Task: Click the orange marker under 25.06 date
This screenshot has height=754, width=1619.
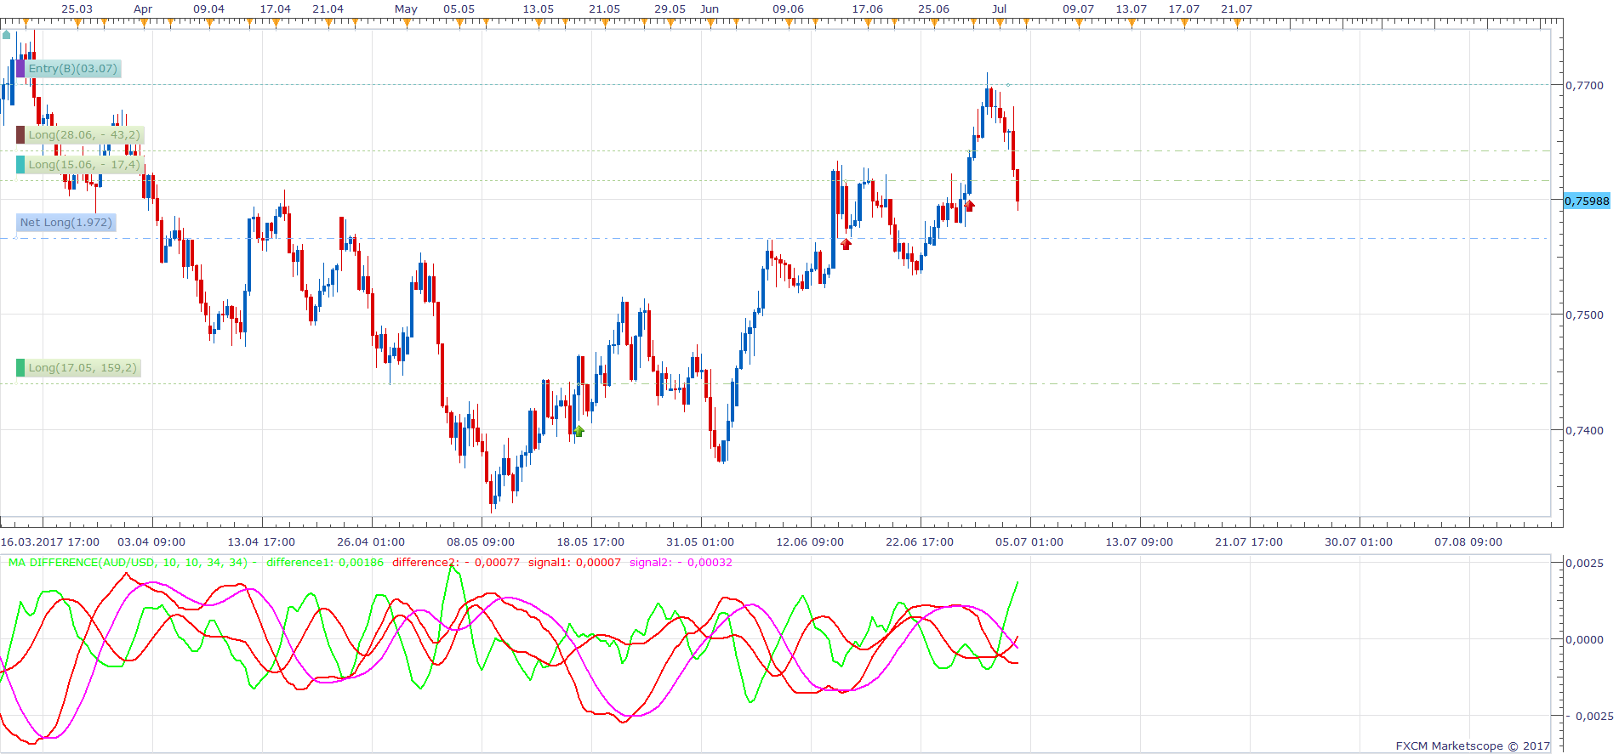Action: pos(934,24)
